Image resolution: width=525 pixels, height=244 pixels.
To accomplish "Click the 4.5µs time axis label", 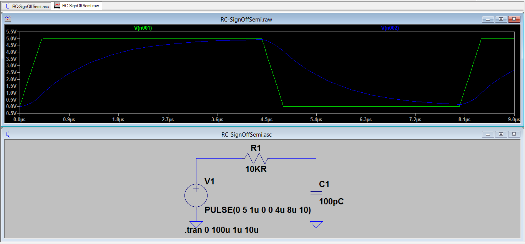I will [267, 120].
